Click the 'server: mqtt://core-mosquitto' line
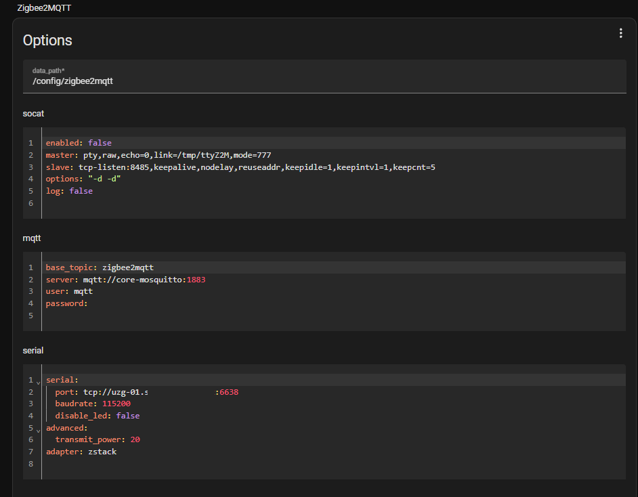Image resolution: width=638 pixels, height=497 pixels. click(334, 280)
